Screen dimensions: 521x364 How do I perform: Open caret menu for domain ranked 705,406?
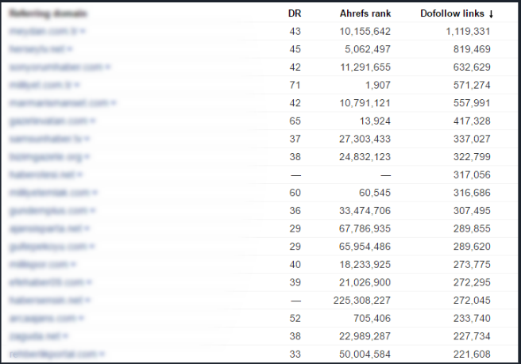click(83, 318)
